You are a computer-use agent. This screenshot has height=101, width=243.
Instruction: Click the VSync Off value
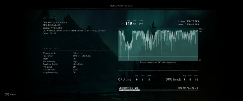(74, 59)
